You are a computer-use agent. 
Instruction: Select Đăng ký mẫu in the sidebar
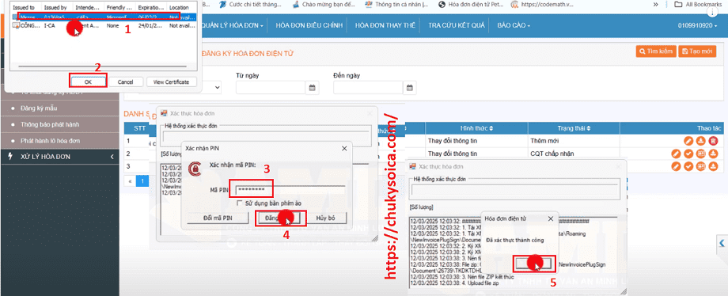coord(39,108)
